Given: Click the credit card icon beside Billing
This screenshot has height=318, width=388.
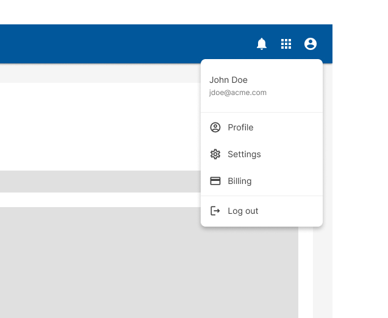Looking at the screenshot, I should tap(215, 181).
